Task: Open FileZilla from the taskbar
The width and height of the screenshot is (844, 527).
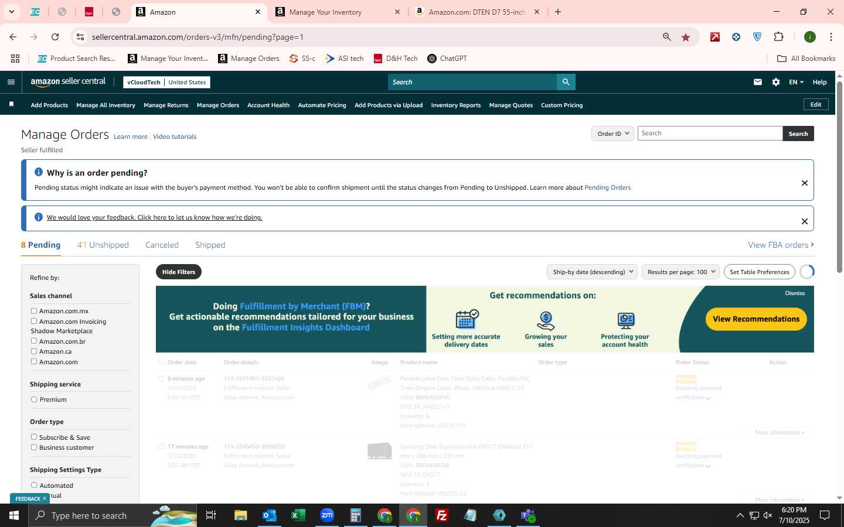Action: 442,515
